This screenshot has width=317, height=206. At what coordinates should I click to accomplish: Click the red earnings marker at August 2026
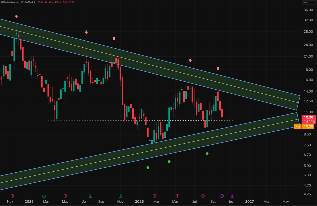point(203,196)
